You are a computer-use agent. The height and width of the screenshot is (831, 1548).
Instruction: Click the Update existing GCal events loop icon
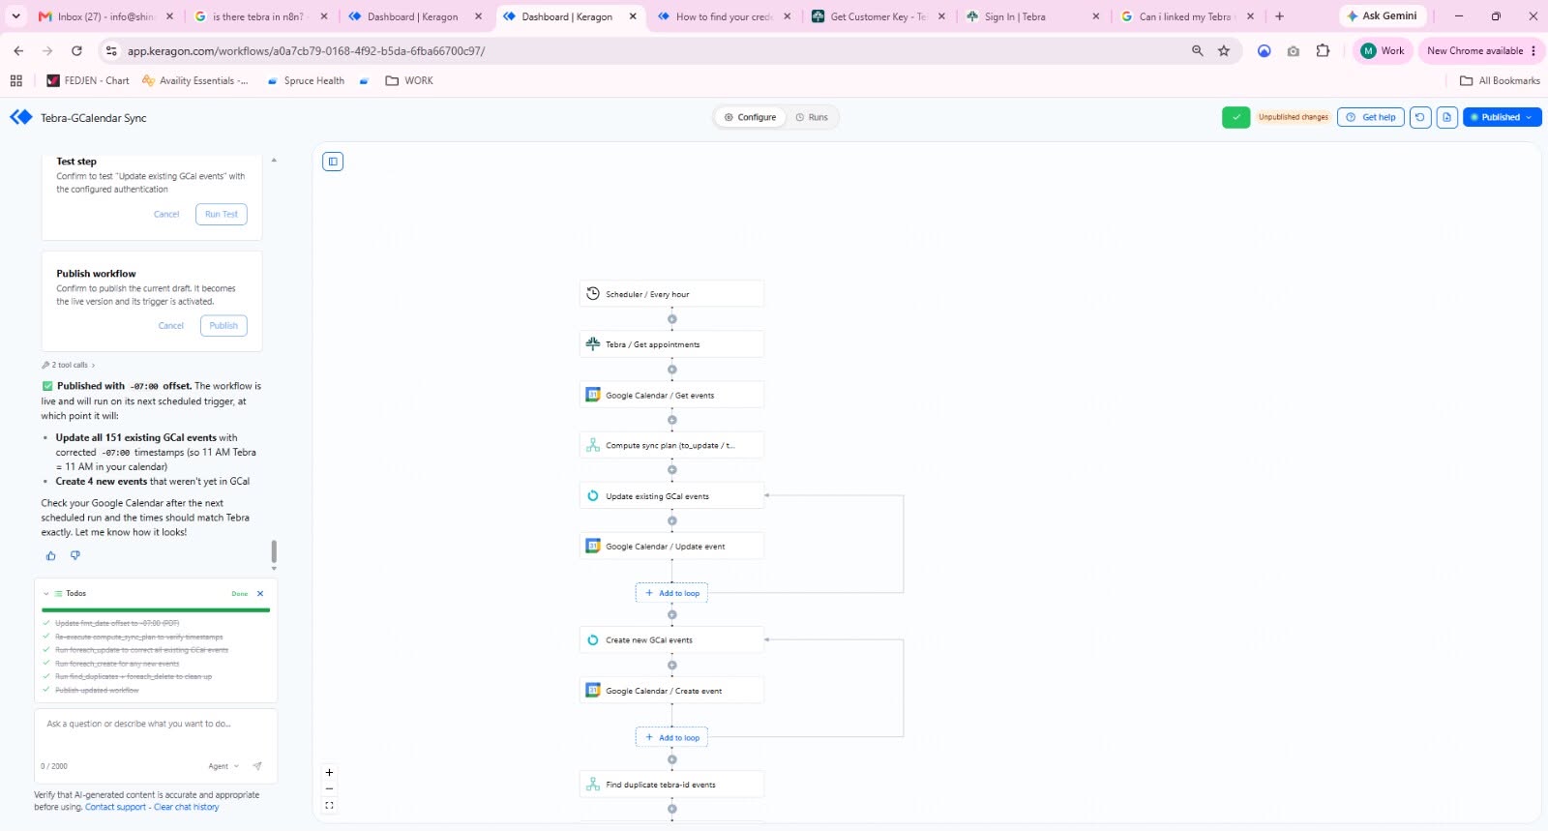click(x=593, y=495)
